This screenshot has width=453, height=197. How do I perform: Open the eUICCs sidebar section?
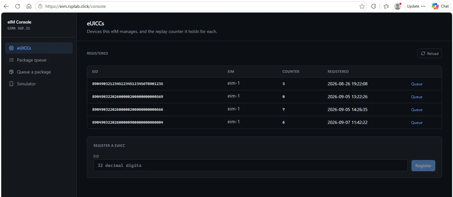tap(39, 48)
